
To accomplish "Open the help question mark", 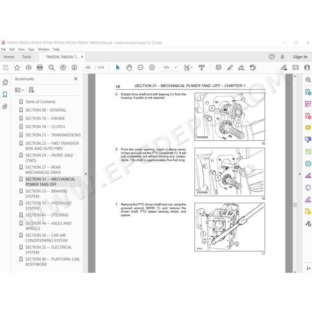I will click(271, 57).
